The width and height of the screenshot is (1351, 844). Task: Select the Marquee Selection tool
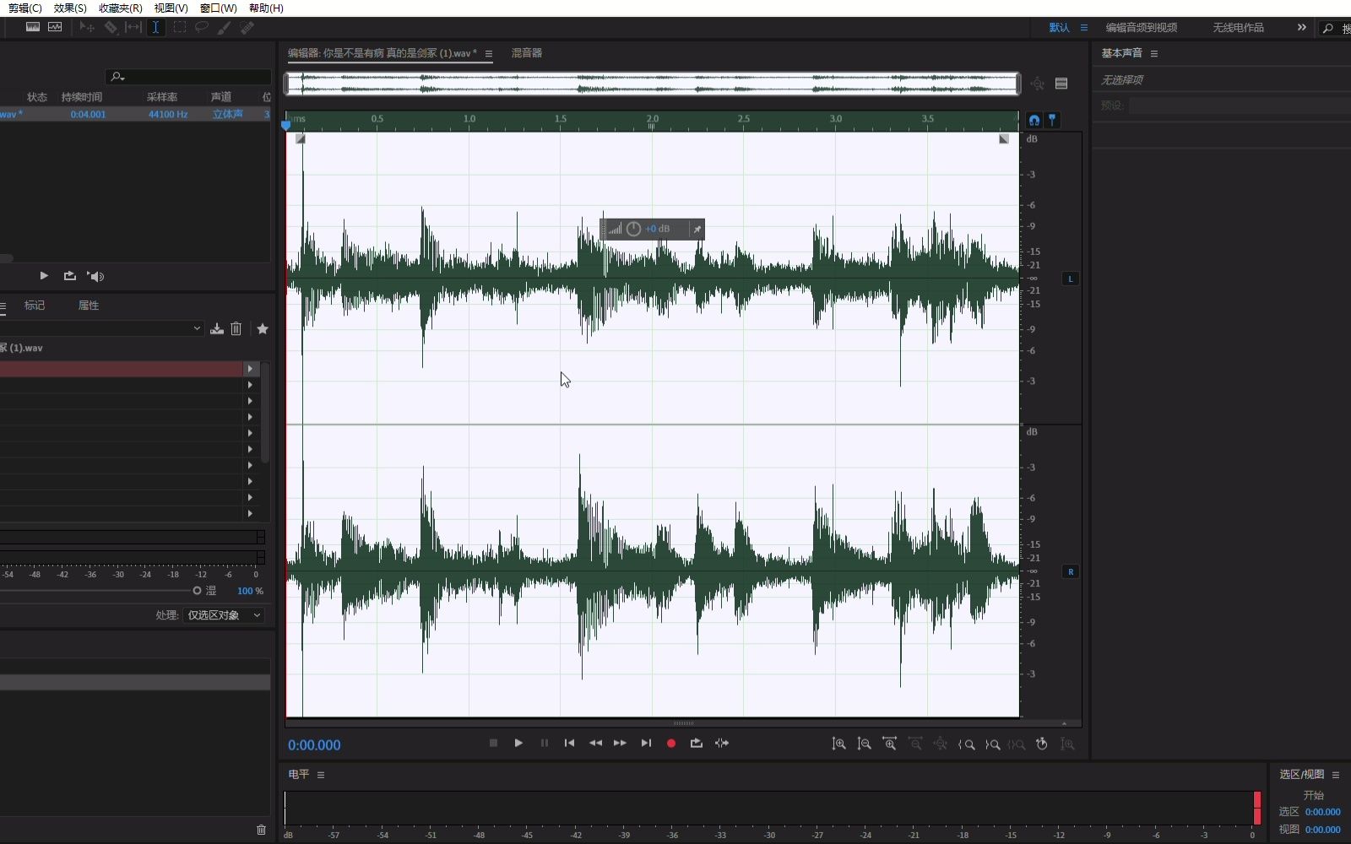[179, 27]
